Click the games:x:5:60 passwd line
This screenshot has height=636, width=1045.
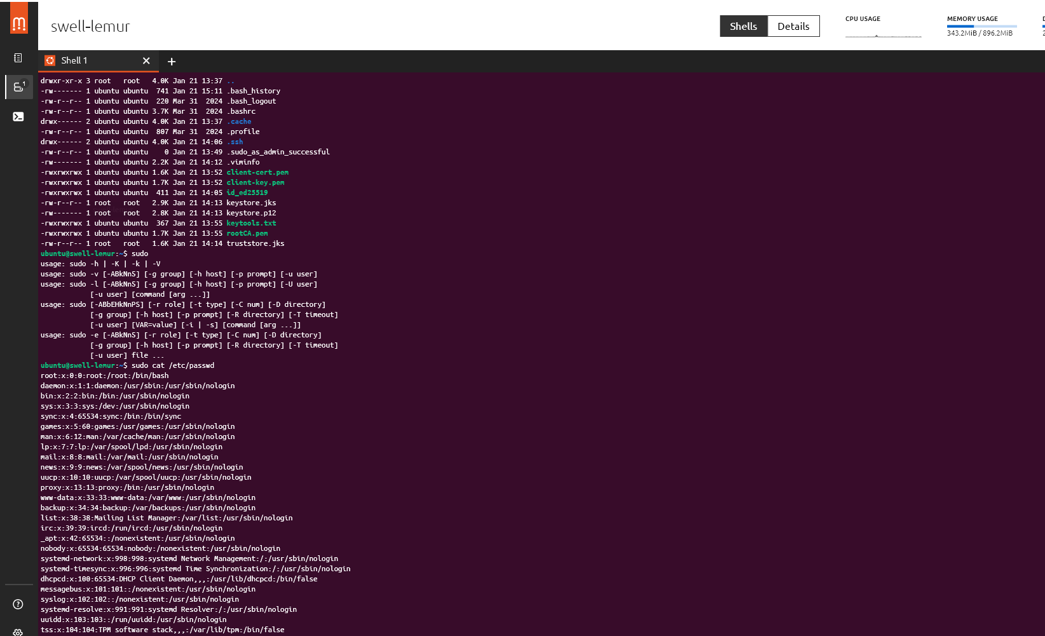tap(138, 426)
